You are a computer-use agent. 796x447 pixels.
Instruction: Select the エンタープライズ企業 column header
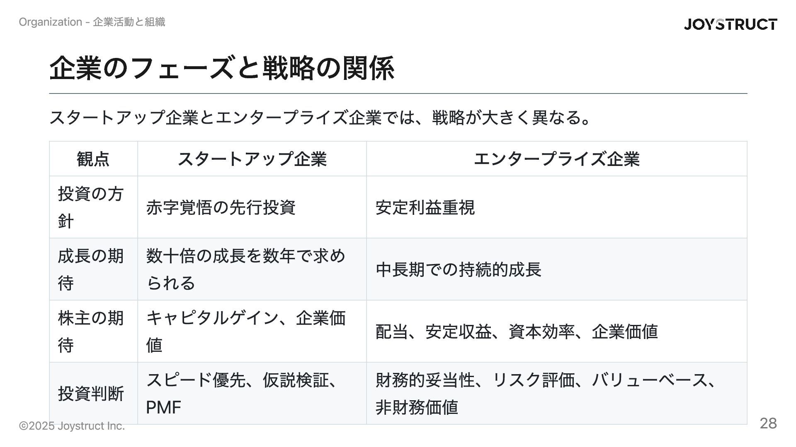pyautogui.click(x=557, y=159)
